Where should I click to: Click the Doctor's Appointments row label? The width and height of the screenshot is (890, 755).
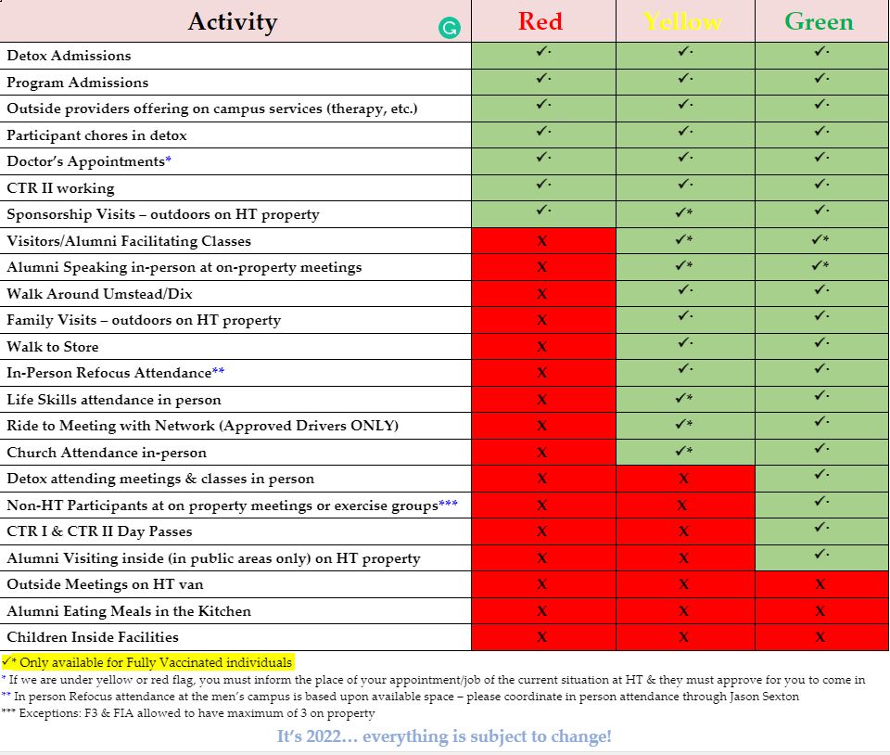click(x=89, y=161)
